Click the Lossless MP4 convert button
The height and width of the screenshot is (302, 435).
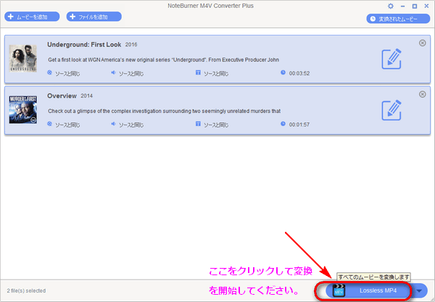pyautogui.click(x=368, y=290)
